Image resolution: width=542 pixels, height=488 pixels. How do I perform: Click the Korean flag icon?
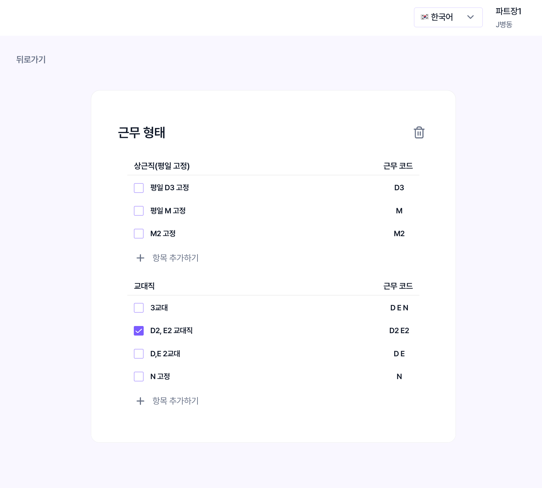(x=425, y=17)
